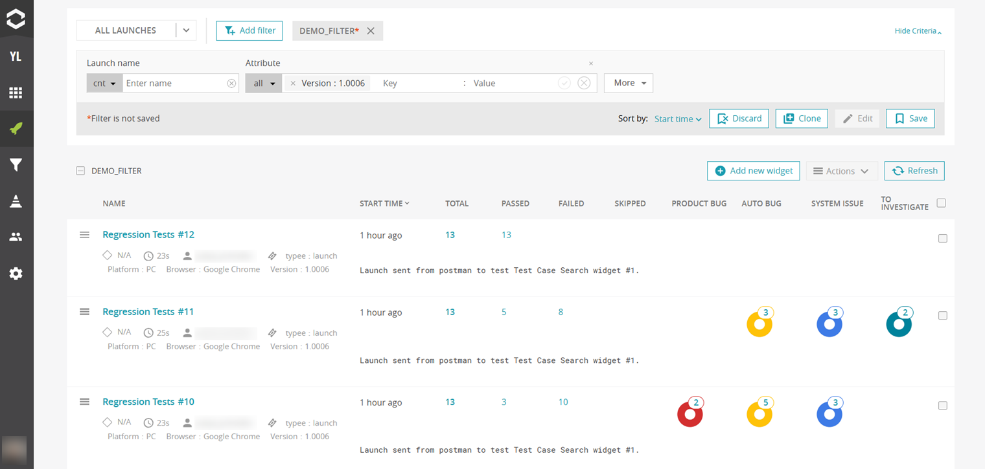Click Add new widget button
The width and height of the screenshot is (985, 469).
[x=754, y=171]
